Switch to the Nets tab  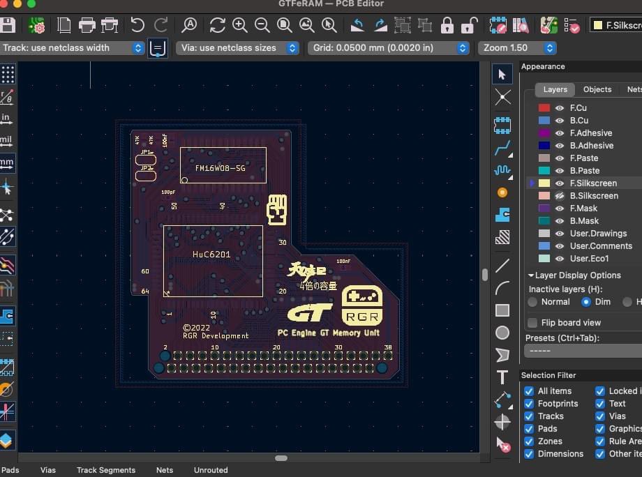point(634,89)
